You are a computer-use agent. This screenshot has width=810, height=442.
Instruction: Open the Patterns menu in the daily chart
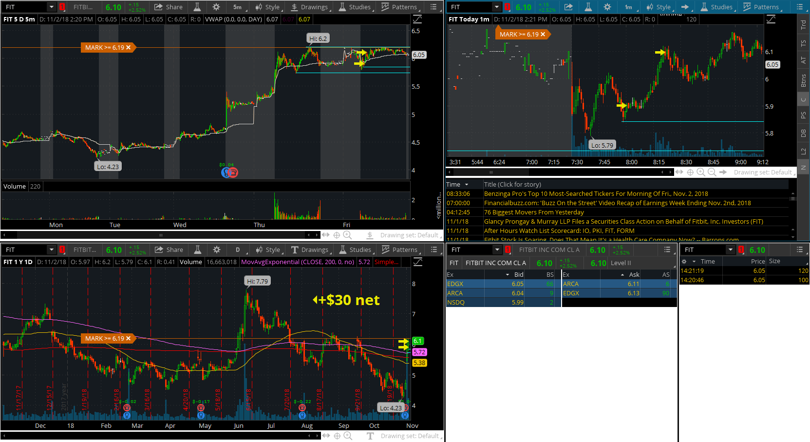[400, 250]
